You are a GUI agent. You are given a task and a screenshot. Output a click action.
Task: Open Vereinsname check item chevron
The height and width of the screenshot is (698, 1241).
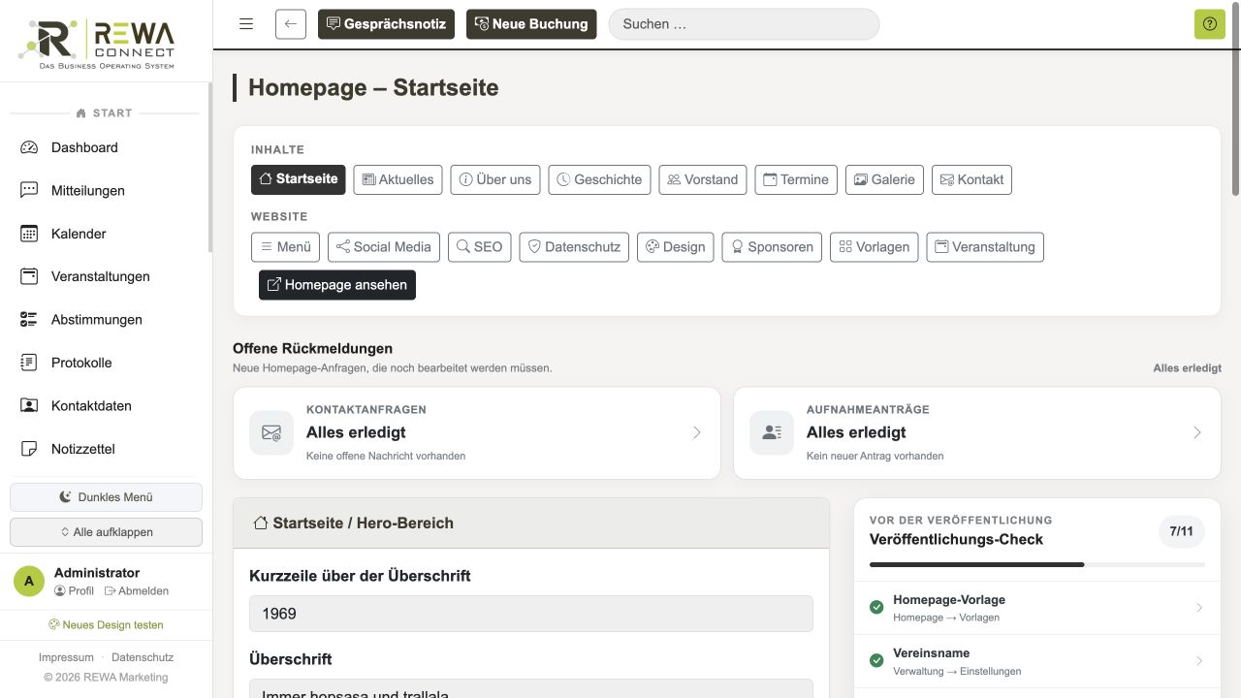1199,661
